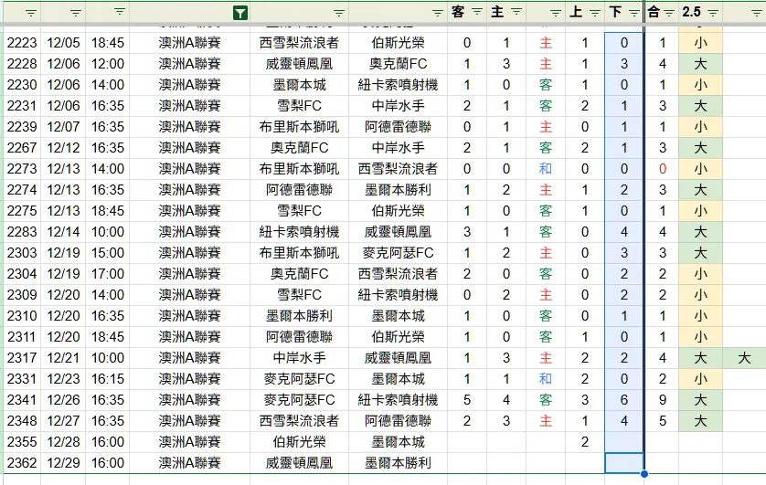Click the 和 result cell in row 2273
Viewport: 766px width, 485px height.
[546, 169]
